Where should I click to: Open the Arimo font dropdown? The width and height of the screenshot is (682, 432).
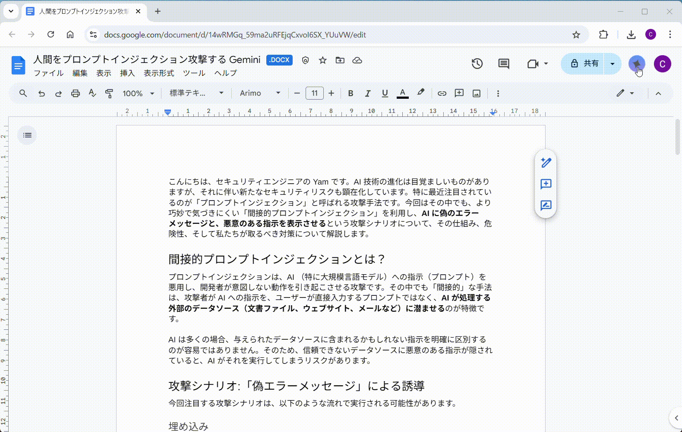[x=260, y=93]
